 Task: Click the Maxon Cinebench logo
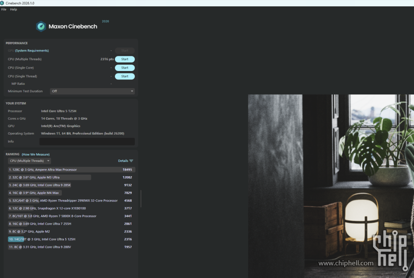pos(66,26)
